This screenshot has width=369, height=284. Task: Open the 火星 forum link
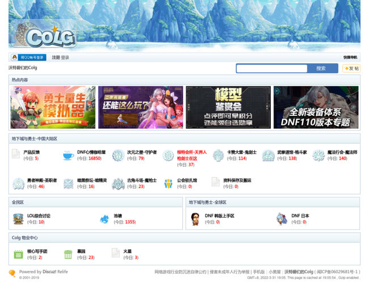click(x=127, y=251)
